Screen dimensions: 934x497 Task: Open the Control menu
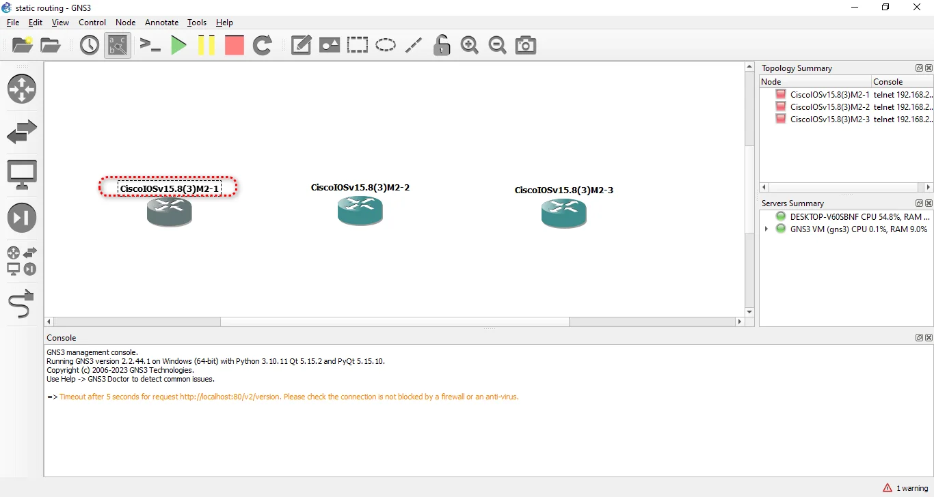click(x=92, y=23)
